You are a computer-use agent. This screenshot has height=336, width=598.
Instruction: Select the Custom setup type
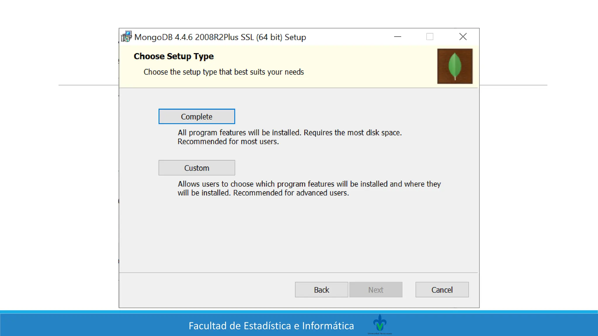coord(197,168)
